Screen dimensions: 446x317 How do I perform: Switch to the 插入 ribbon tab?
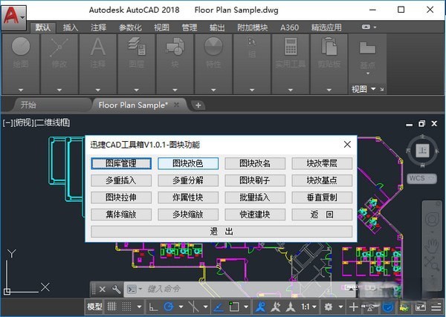click(70, 27)
